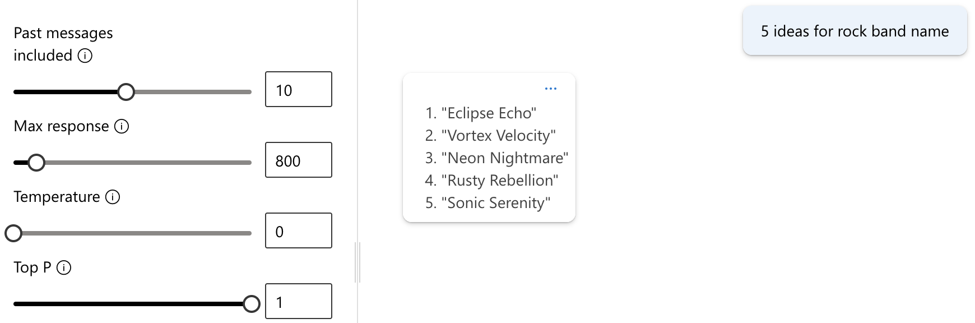Screen dimensions: 975x323
Task: Click info icon beside Past messages included
Action: [85, 56]
